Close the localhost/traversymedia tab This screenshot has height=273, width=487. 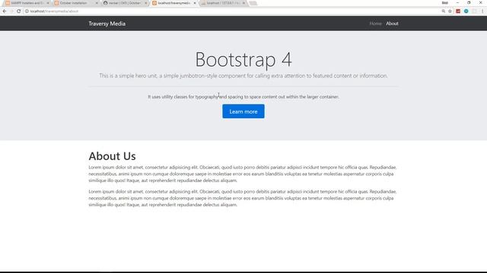[195, 3]
